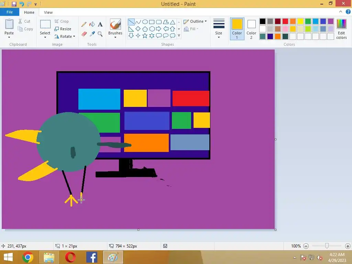Open the File menu

tap(9, 12)
